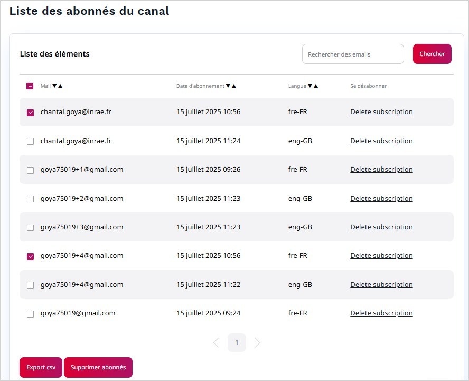Uncheck goya75019+4@gmail.com fre-FR row
The height and width of the screenshot is (381, 469).
point(30,256)
